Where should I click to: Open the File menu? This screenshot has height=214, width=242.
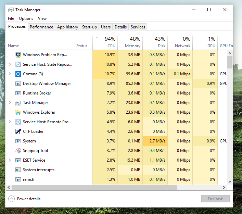click(11, 18)
